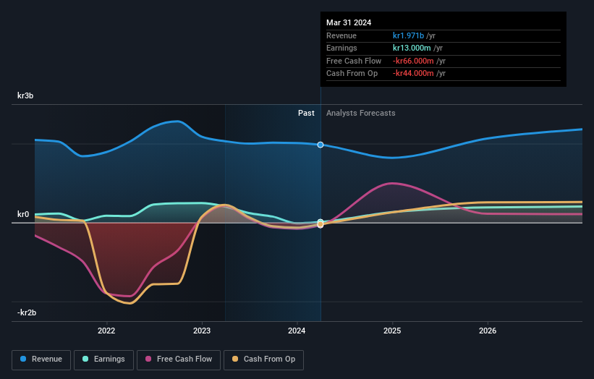Click the kr1.971b revenue value in tooltip
Image resolution: width=594 pixels, height=379 pixels.
tap(408, 35)
